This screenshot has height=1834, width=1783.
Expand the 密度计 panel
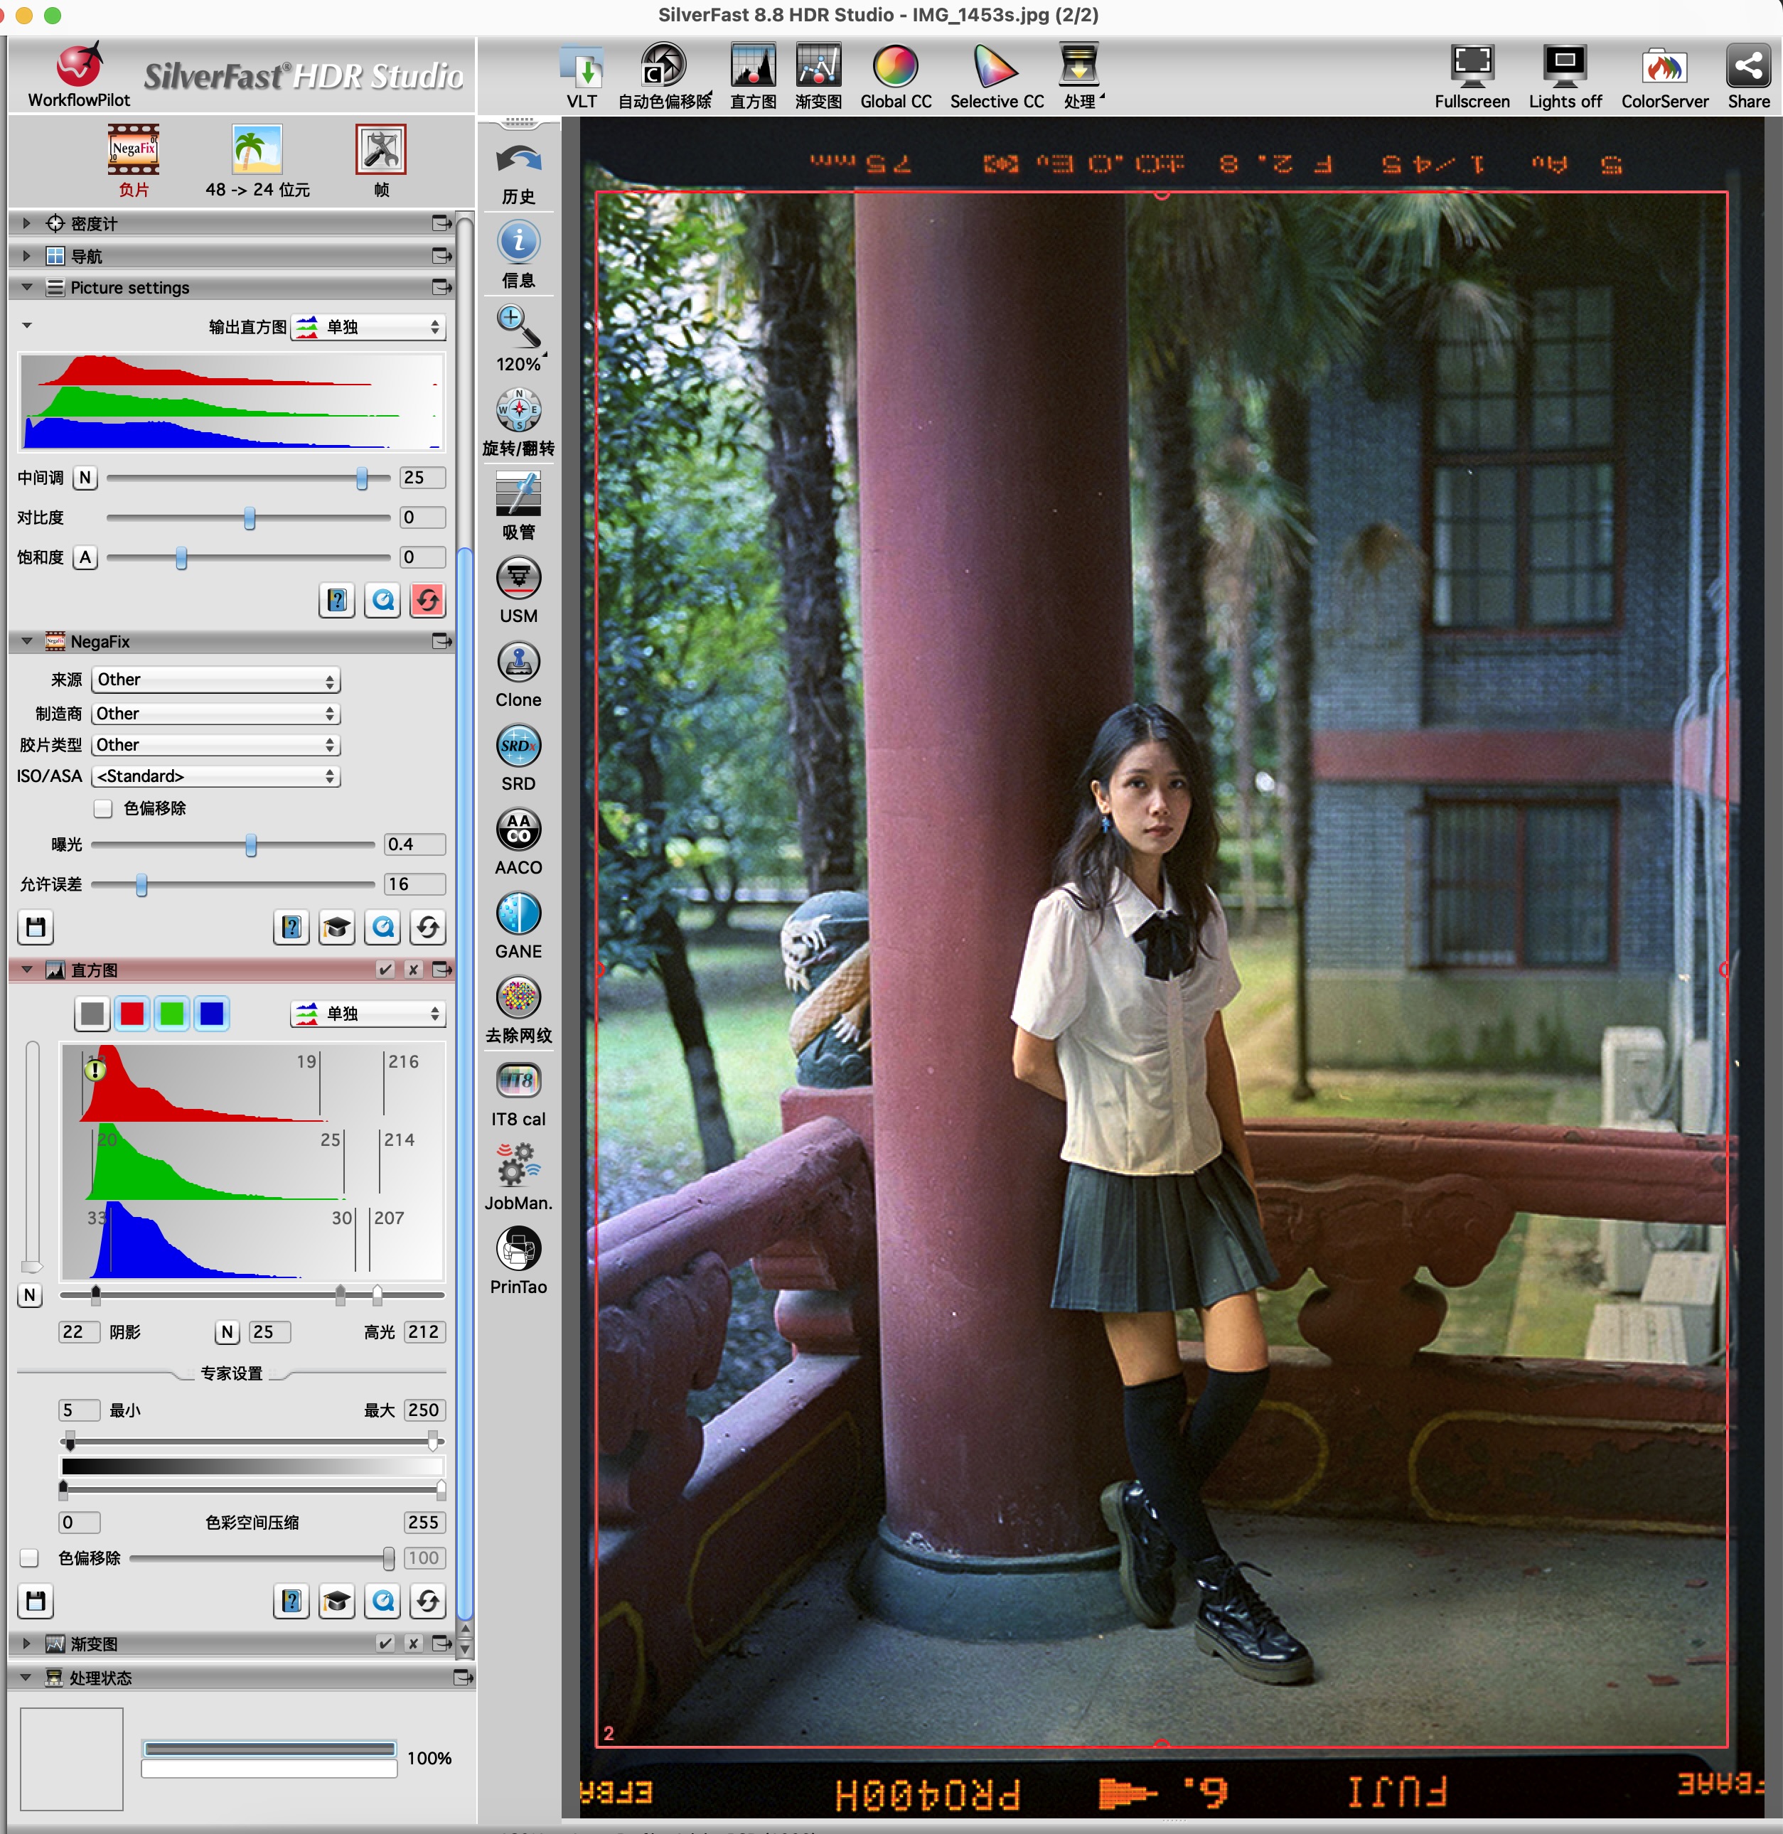[x=26, y=222]
